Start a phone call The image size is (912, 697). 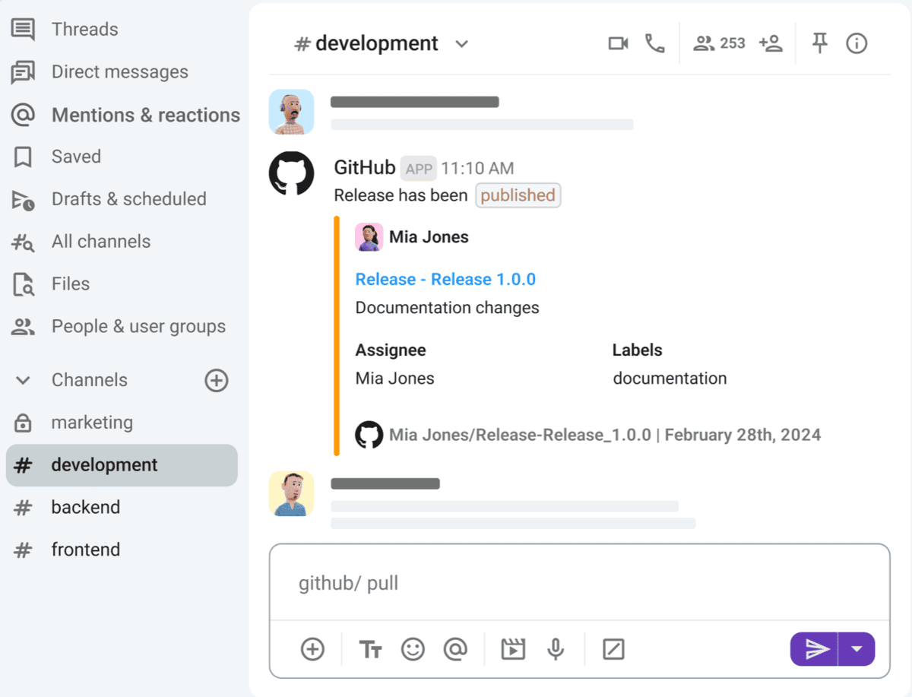click(655, 43)
